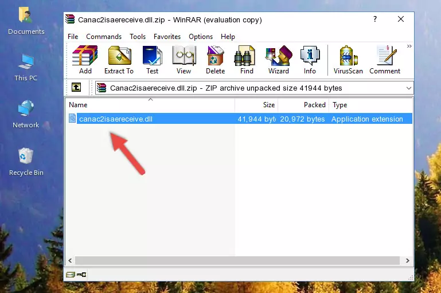Sort files by Packed column
This screenshot has height=293, width=441.
pyautogui.click(x=303, y=105)
